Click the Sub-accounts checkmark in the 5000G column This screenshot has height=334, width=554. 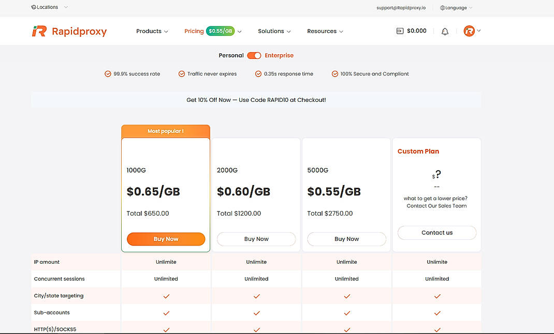click(347, 313)
